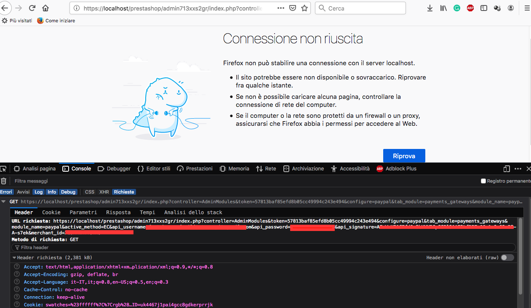531x308 pixels.
Task: Click the Pocket save icon
Action: point(293,8)
